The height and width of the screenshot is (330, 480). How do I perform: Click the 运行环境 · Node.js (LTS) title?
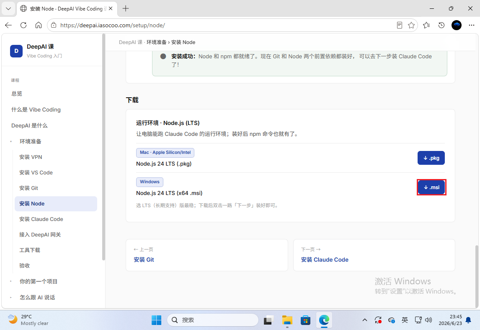pyautogui.click(x=168, y=123)
